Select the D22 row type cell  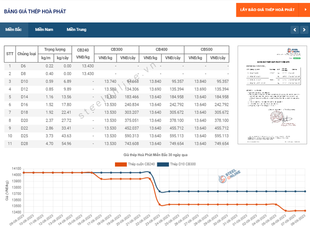[24, 128]
